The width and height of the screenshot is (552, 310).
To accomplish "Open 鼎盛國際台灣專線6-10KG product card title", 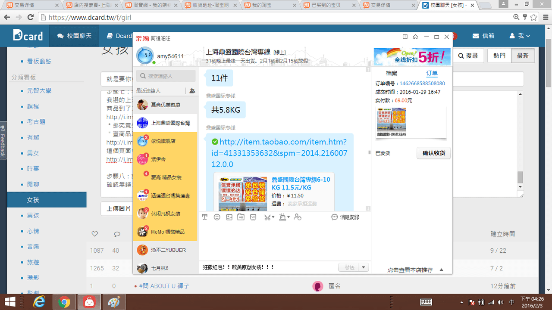I will click(301, 183).
